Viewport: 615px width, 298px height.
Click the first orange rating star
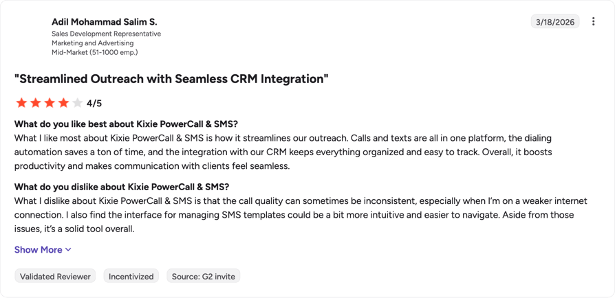tap(21, 103)
